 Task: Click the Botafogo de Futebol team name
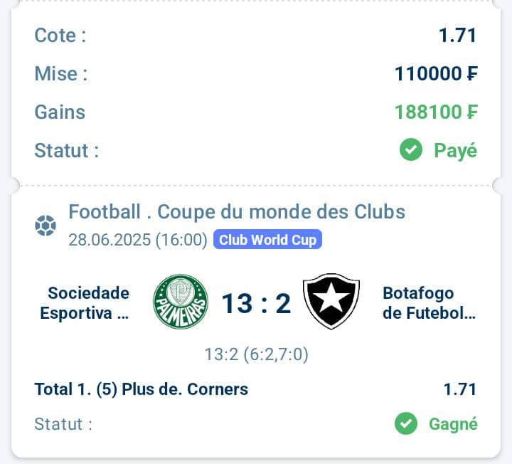pos(429,303)
